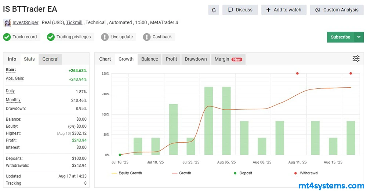Click the Track record green checkmark

click(x=7, y=37)
